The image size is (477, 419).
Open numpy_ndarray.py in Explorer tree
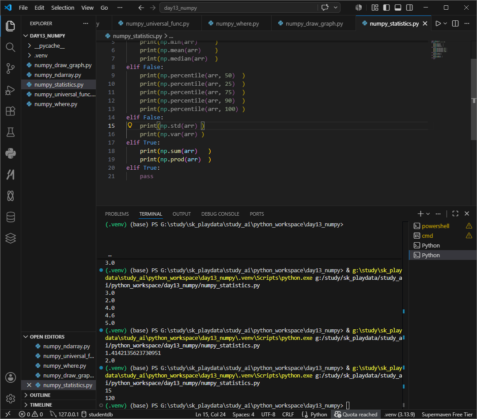tap(58, 75)
